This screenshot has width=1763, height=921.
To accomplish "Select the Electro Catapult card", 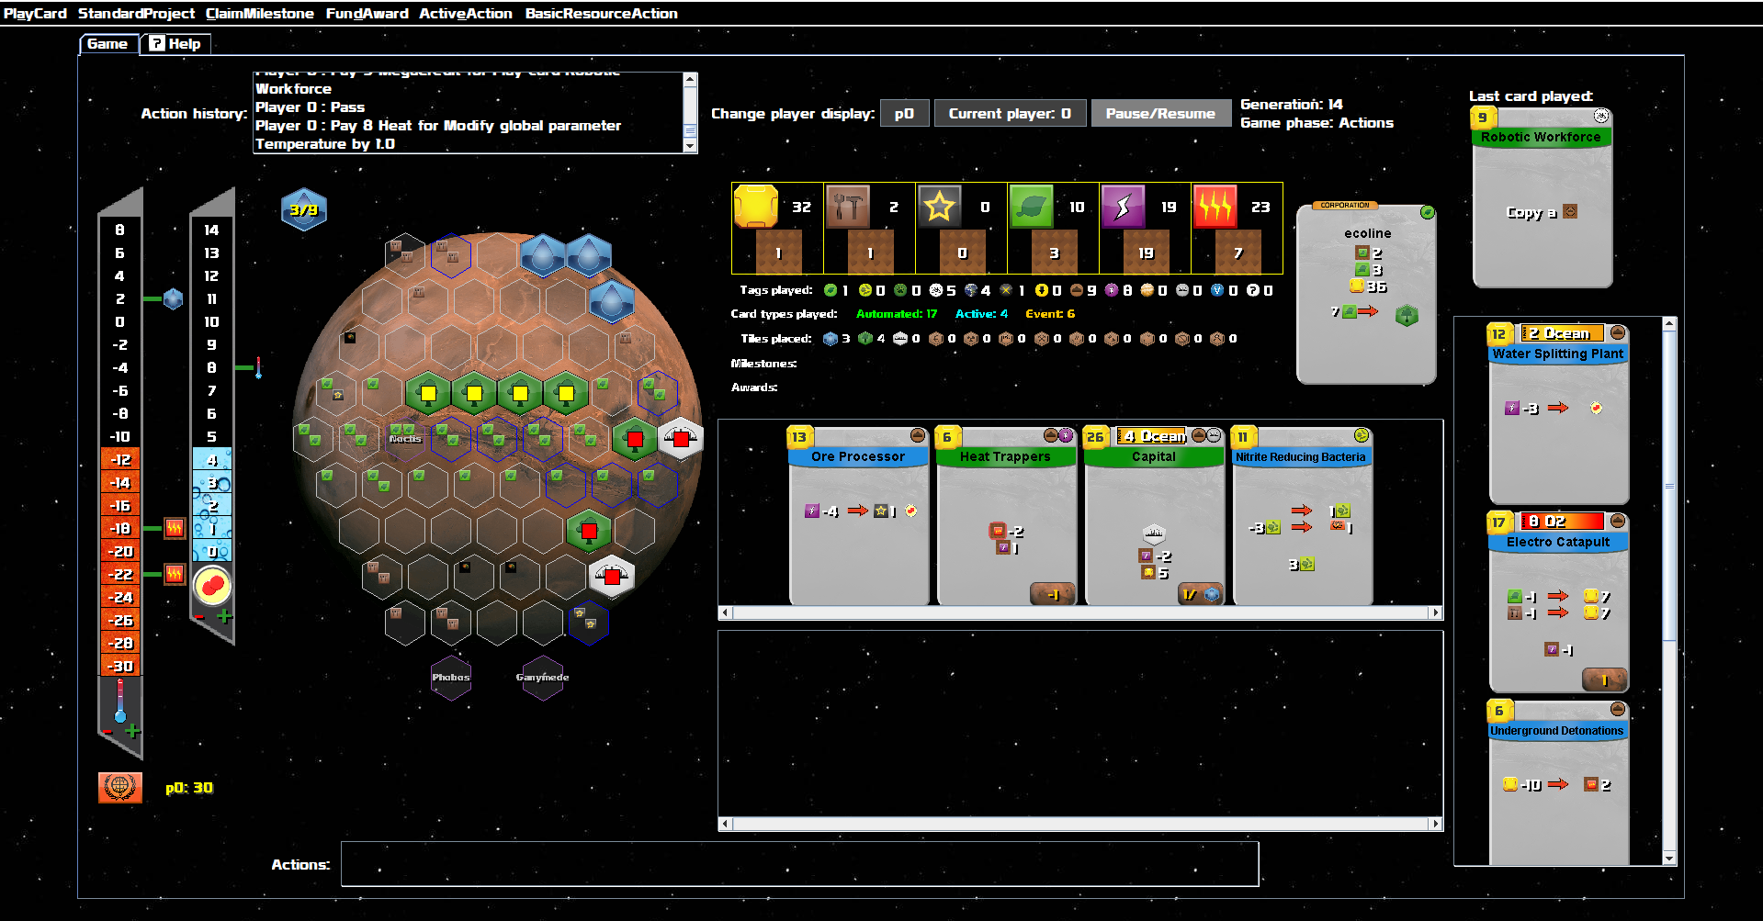I will click(1558, 601).
